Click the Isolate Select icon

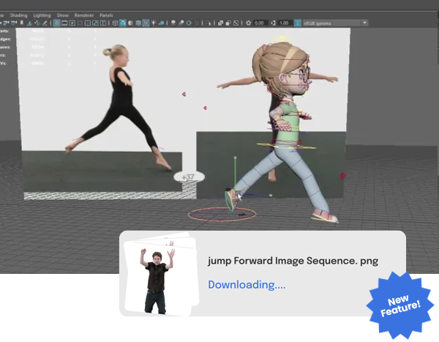[x=209, y=23]
